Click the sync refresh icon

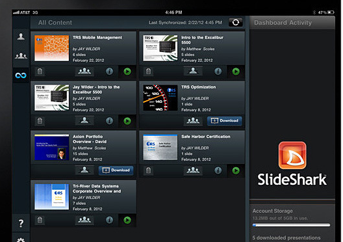click(x=236, y=22)
